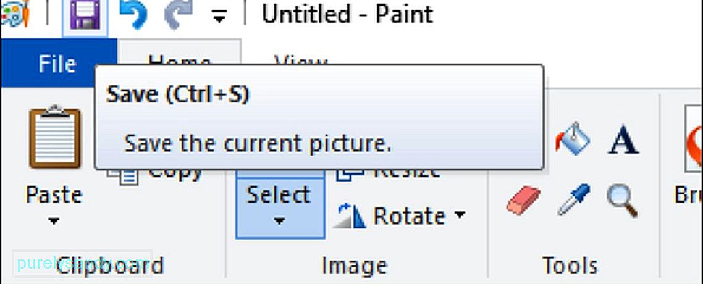Click the Paste clipboard icon
Screen dimensions: 703x284
55,136
